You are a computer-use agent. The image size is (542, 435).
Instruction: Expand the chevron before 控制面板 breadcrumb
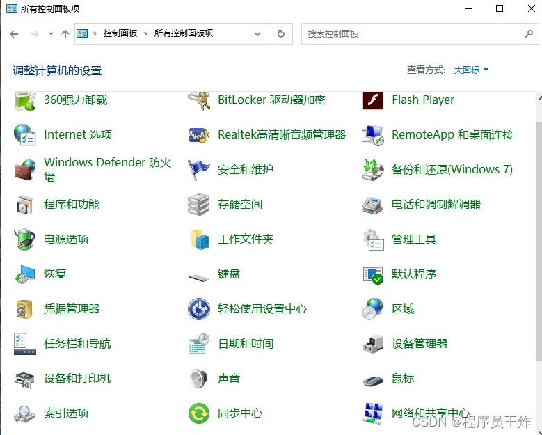95,34
